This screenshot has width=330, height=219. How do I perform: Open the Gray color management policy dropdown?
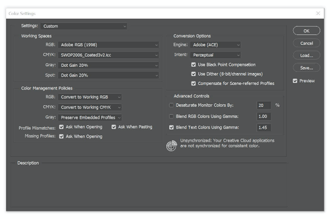(90, 117)
